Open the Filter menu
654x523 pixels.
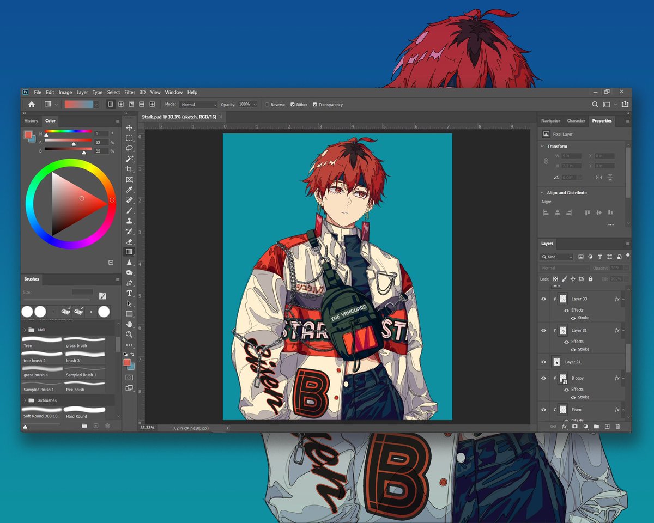tap(129, 92)
